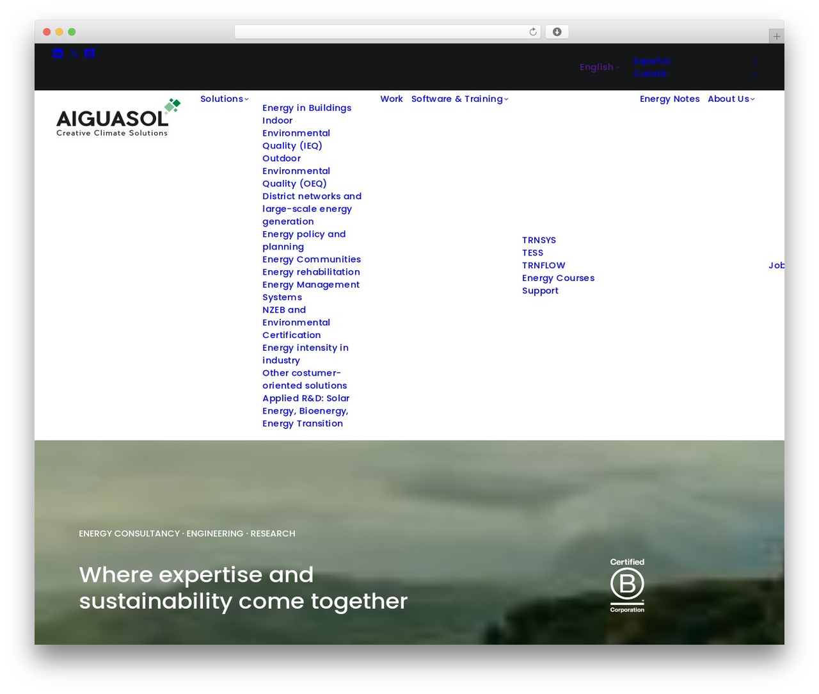Open the X (Twitter) social icon

pos(74,53)
